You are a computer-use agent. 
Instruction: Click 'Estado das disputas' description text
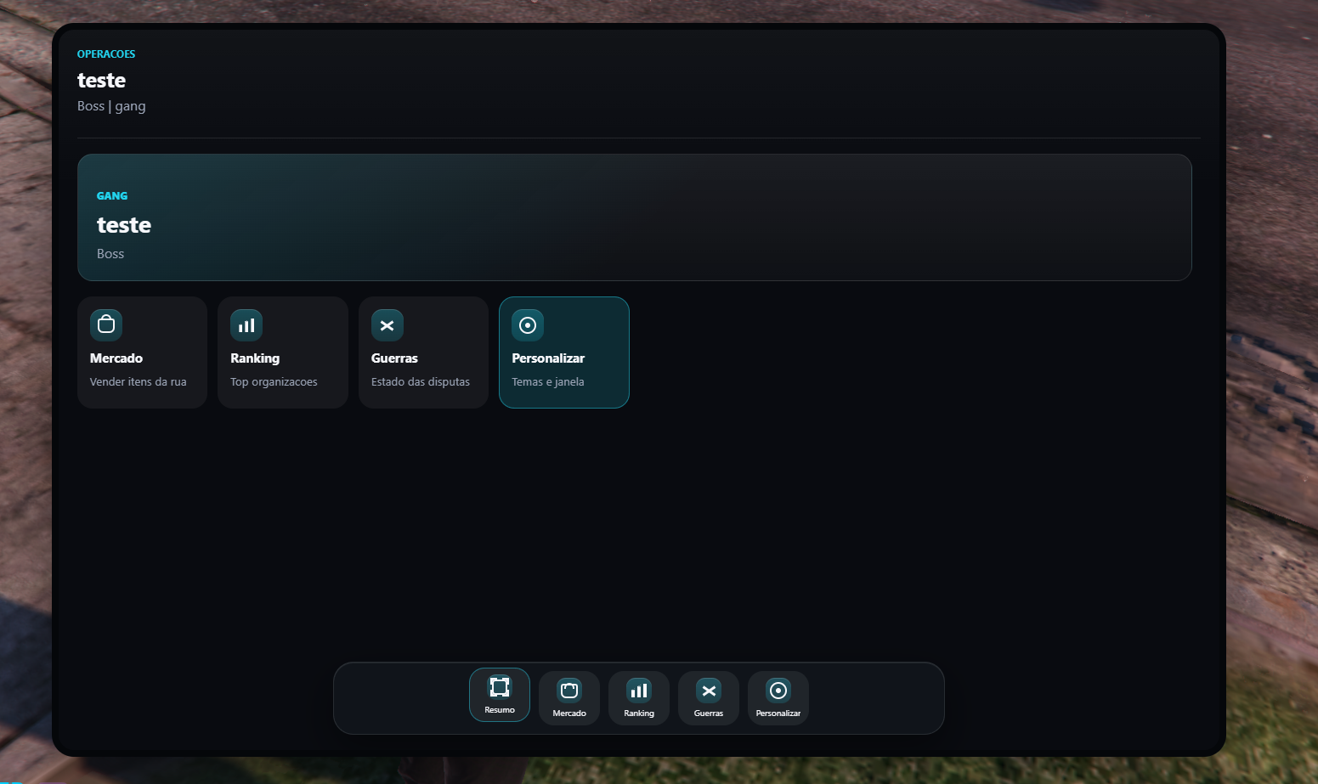(421, 382)
